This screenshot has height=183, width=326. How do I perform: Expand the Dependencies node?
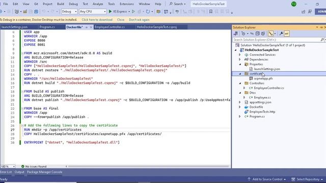(x=240, y=59)
